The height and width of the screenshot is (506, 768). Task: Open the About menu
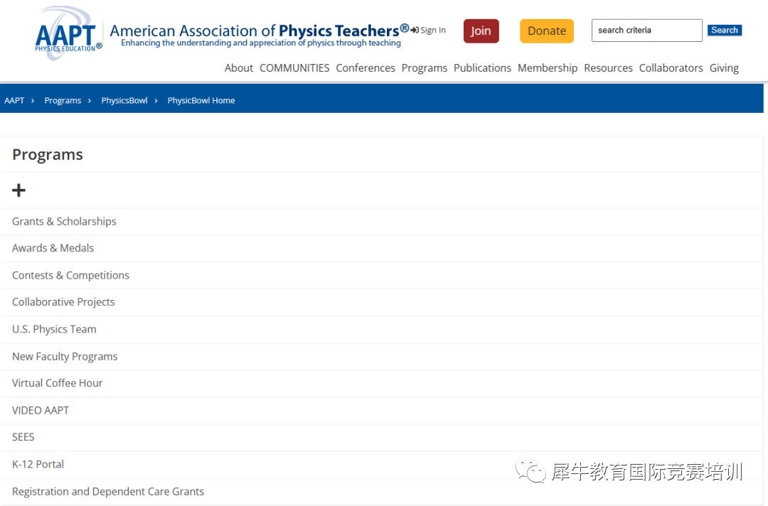[x=238, y=68]
